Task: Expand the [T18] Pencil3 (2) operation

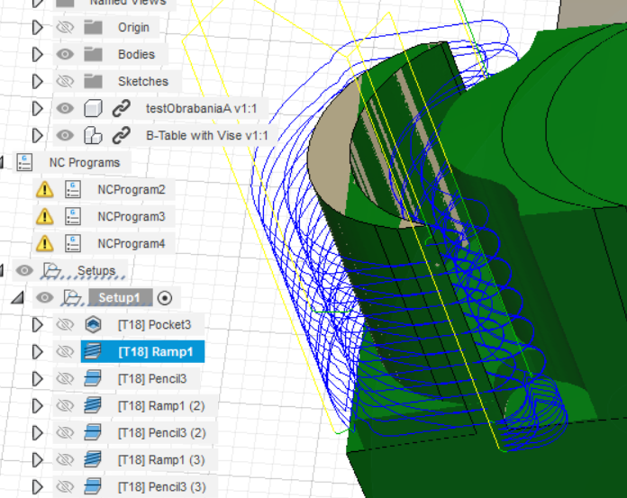Action: 37,433
